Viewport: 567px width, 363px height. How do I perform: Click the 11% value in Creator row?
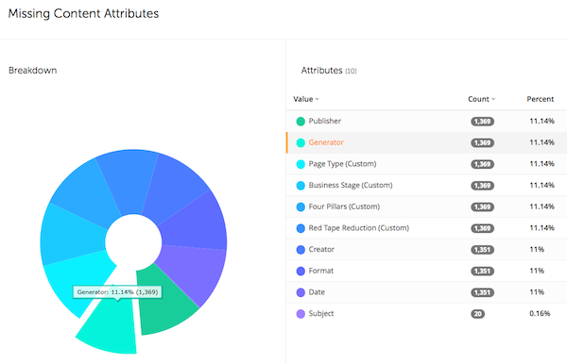pyautogui.click(x=537, y=249)
